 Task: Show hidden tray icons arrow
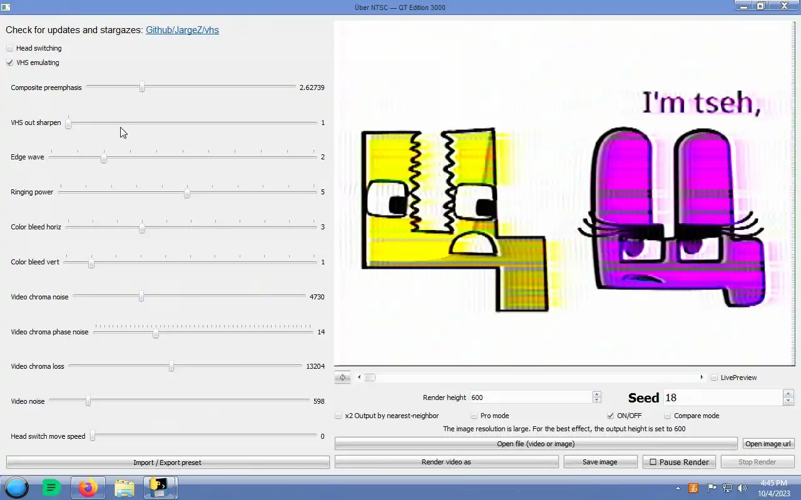pos(678,488)
